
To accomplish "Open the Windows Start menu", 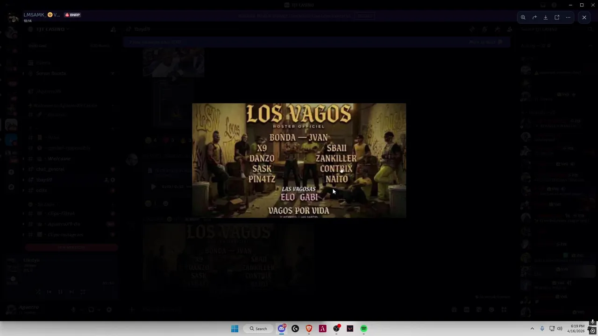I will click(235, 329).
